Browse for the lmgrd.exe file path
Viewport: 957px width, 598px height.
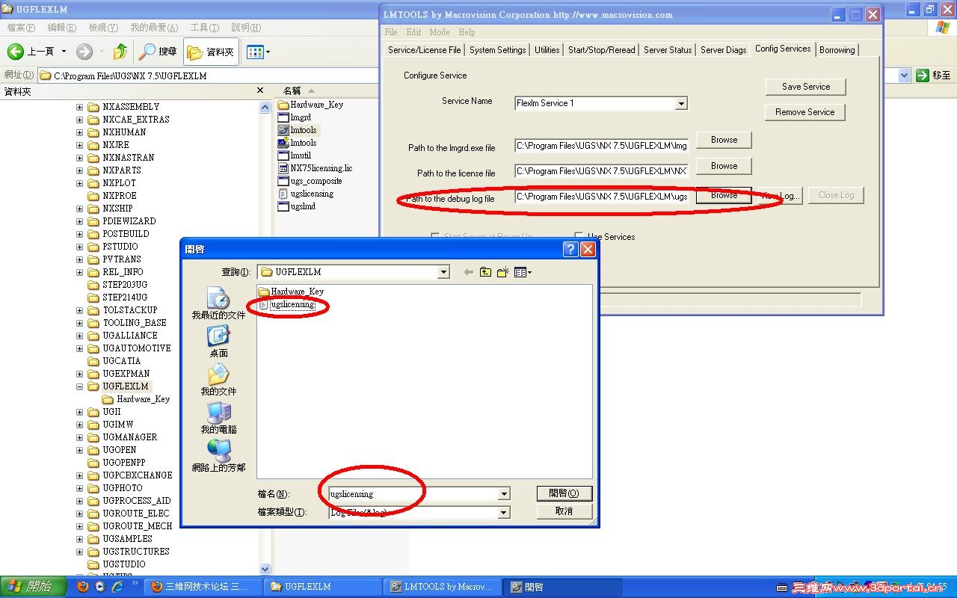pos(724,140)
